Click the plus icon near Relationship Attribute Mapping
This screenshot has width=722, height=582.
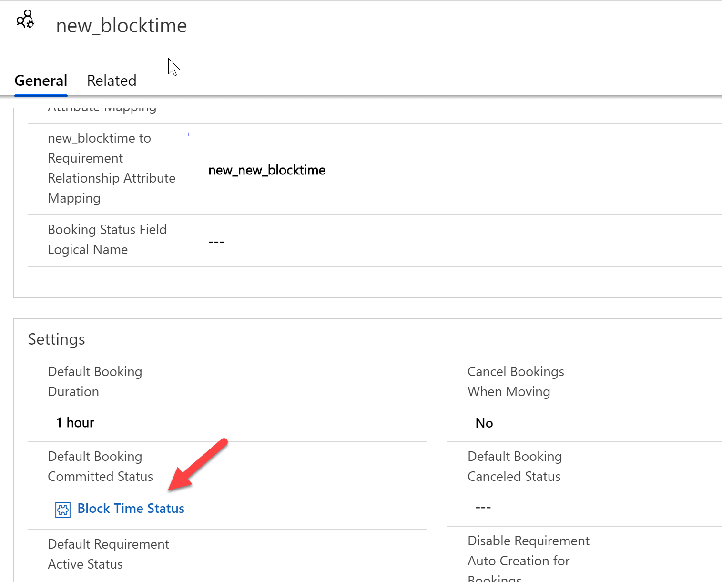point(188,135)
